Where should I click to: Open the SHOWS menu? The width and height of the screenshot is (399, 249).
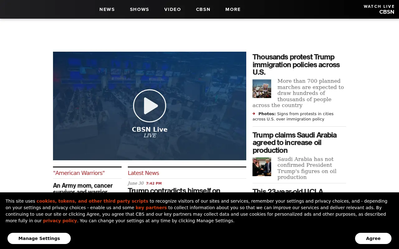click(x=139, y=9)
